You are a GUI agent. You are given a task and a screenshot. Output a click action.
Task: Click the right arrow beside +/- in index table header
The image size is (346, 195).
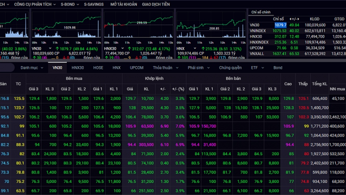298,19
